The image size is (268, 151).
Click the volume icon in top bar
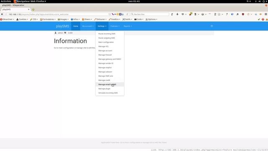click(260, 1)
